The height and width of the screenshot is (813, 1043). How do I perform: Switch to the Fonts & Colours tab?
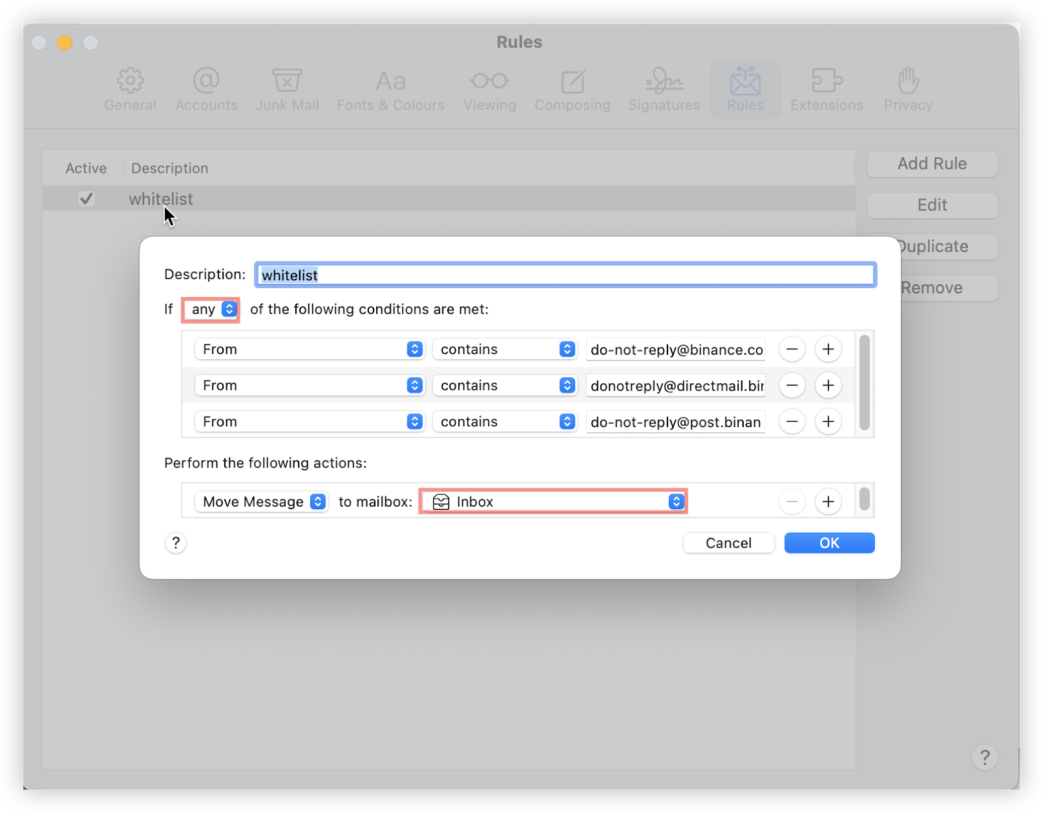pos(390,90)
